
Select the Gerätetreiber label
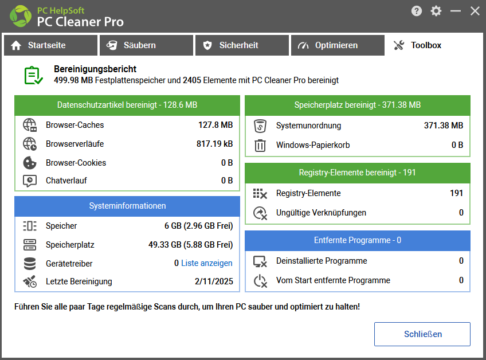tap(69, 264)
